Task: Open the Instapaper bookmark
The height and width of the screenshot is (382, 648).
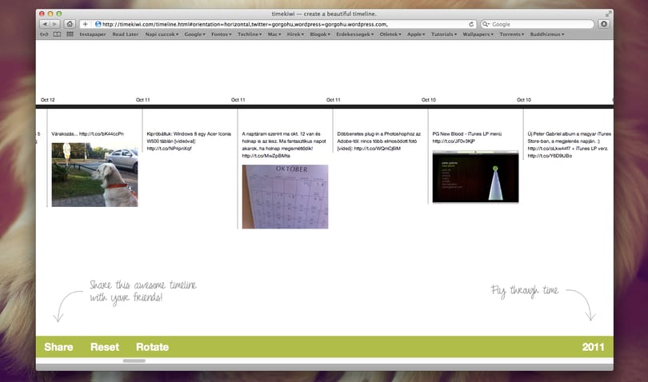Action: (93, 34)
